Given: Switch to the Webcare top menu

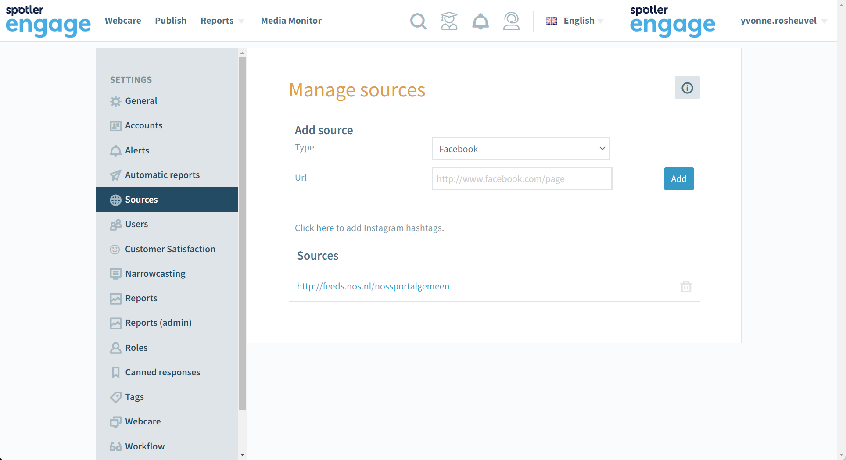Looking at the screenshot, I should [123, 21].
